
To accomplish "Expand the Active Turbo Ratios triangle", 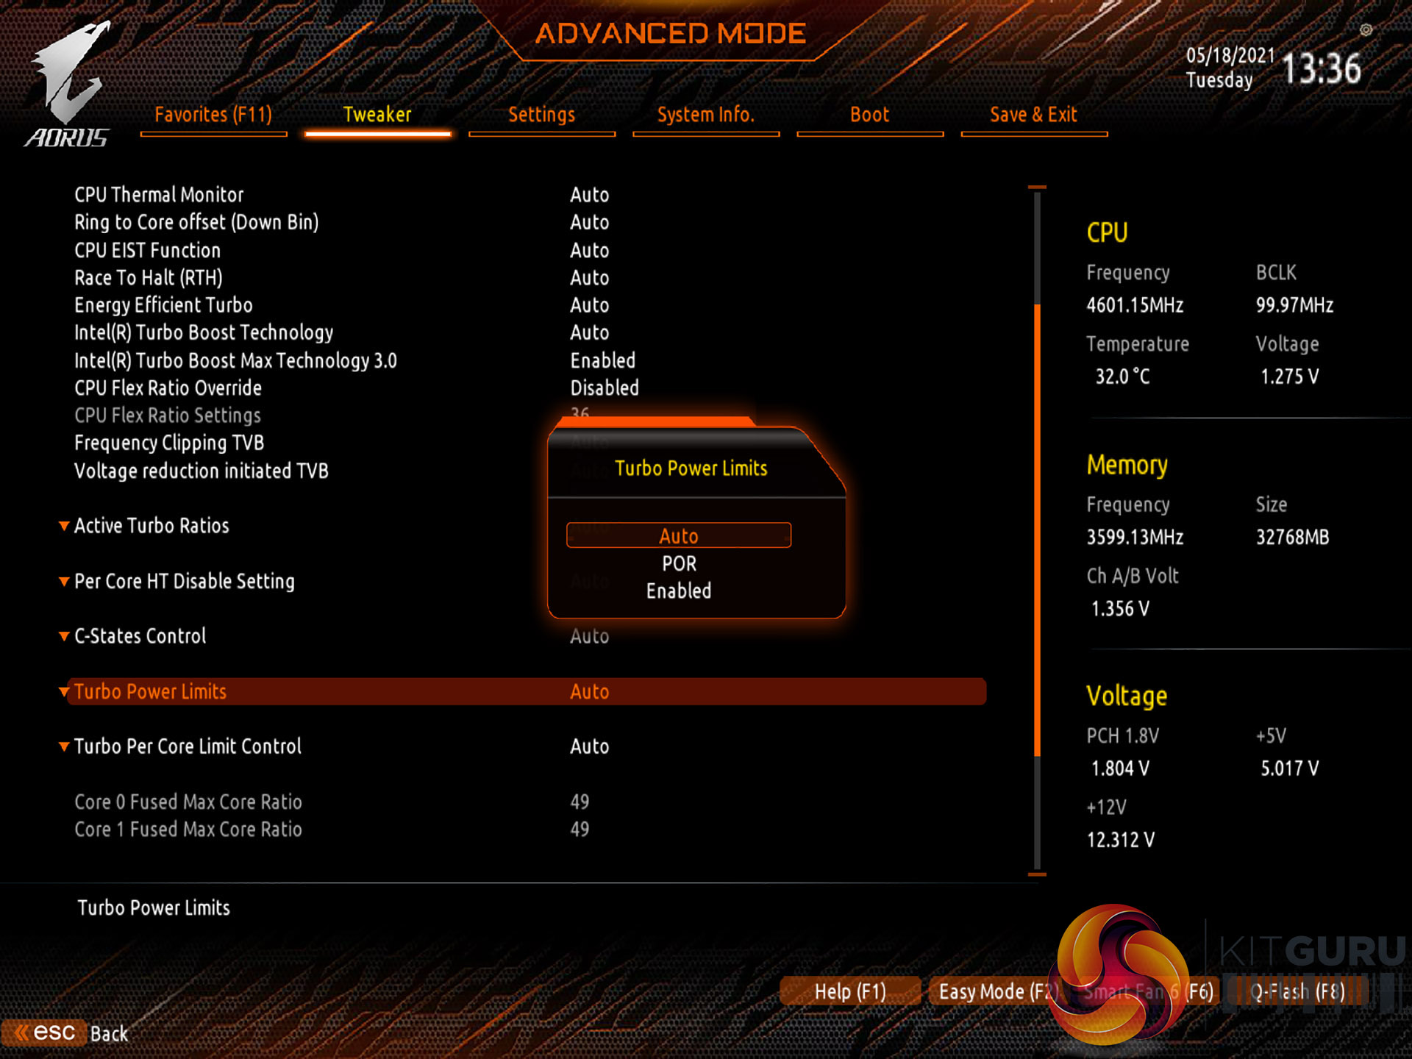I will 64,526.
